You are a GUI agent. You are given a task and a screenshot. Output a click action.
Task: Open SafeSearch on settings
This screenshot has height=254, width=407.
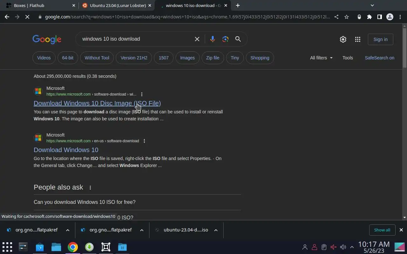[x=379, y=58]
